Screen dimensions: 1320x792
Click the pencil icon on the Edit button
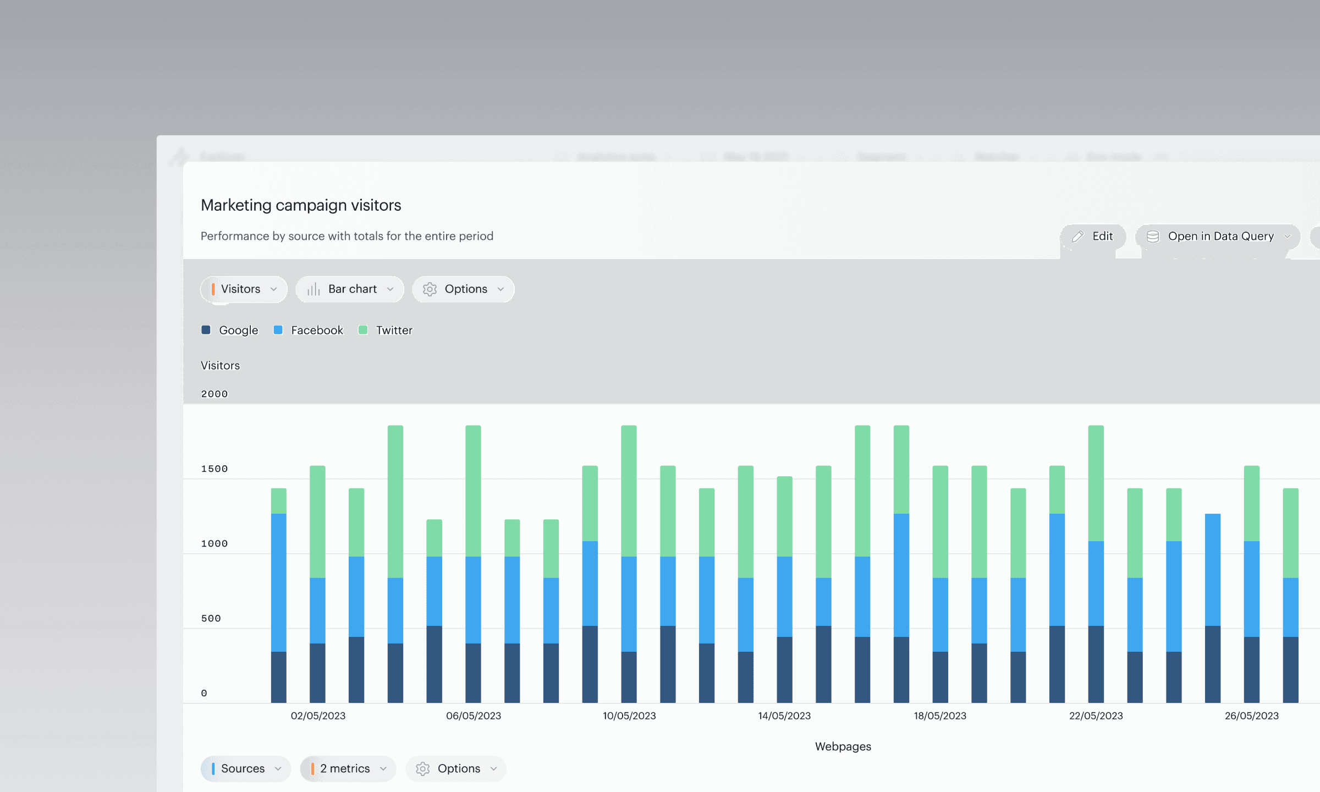(1077, 237)
